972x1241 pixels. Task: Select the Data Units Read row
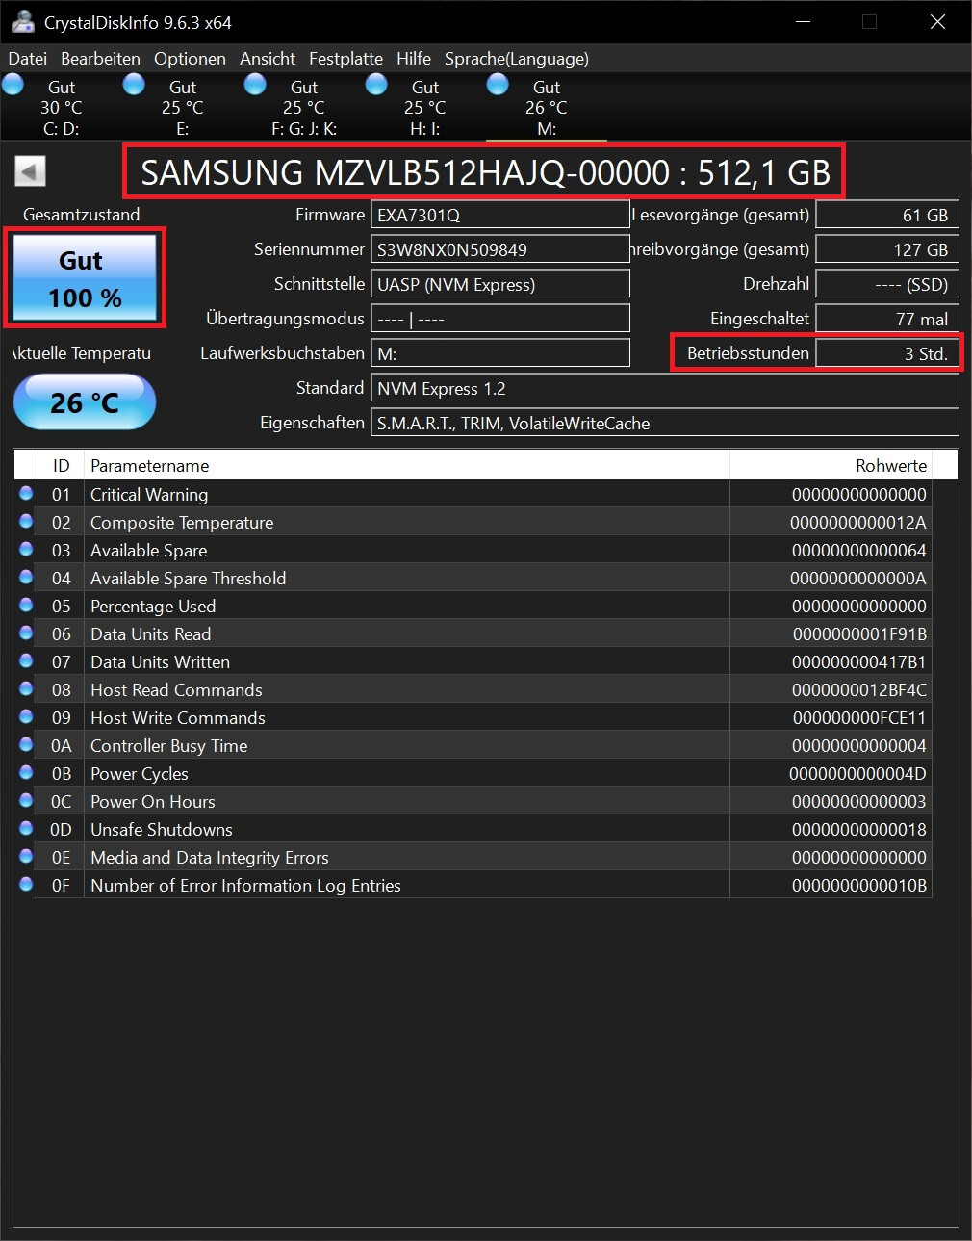click(473, 633)
